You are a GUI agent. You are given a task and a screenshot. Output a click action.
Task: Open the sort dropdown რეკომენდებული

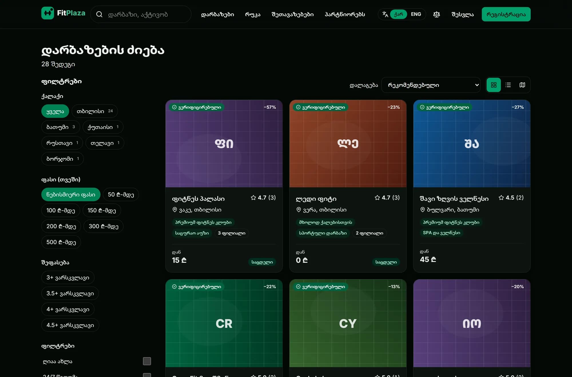click(431, 85)
